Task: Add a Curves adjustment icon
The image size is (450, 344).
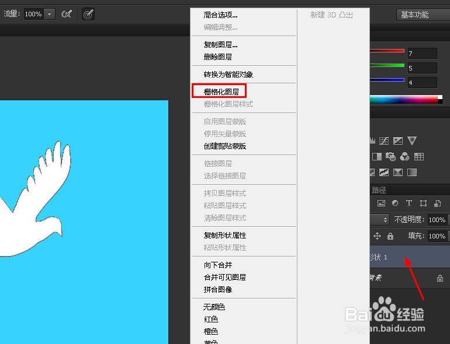Action: point(384,141)
